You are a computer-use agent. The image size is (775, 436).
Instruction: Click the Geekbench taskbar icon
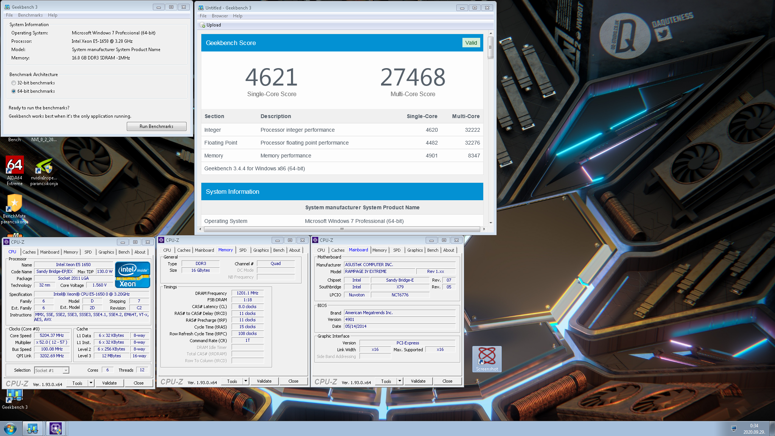(33, 429)
